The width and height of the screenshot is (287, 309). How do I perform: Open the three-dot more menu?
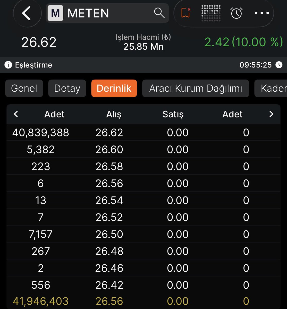pyautogui.click(x=262, y=13)
